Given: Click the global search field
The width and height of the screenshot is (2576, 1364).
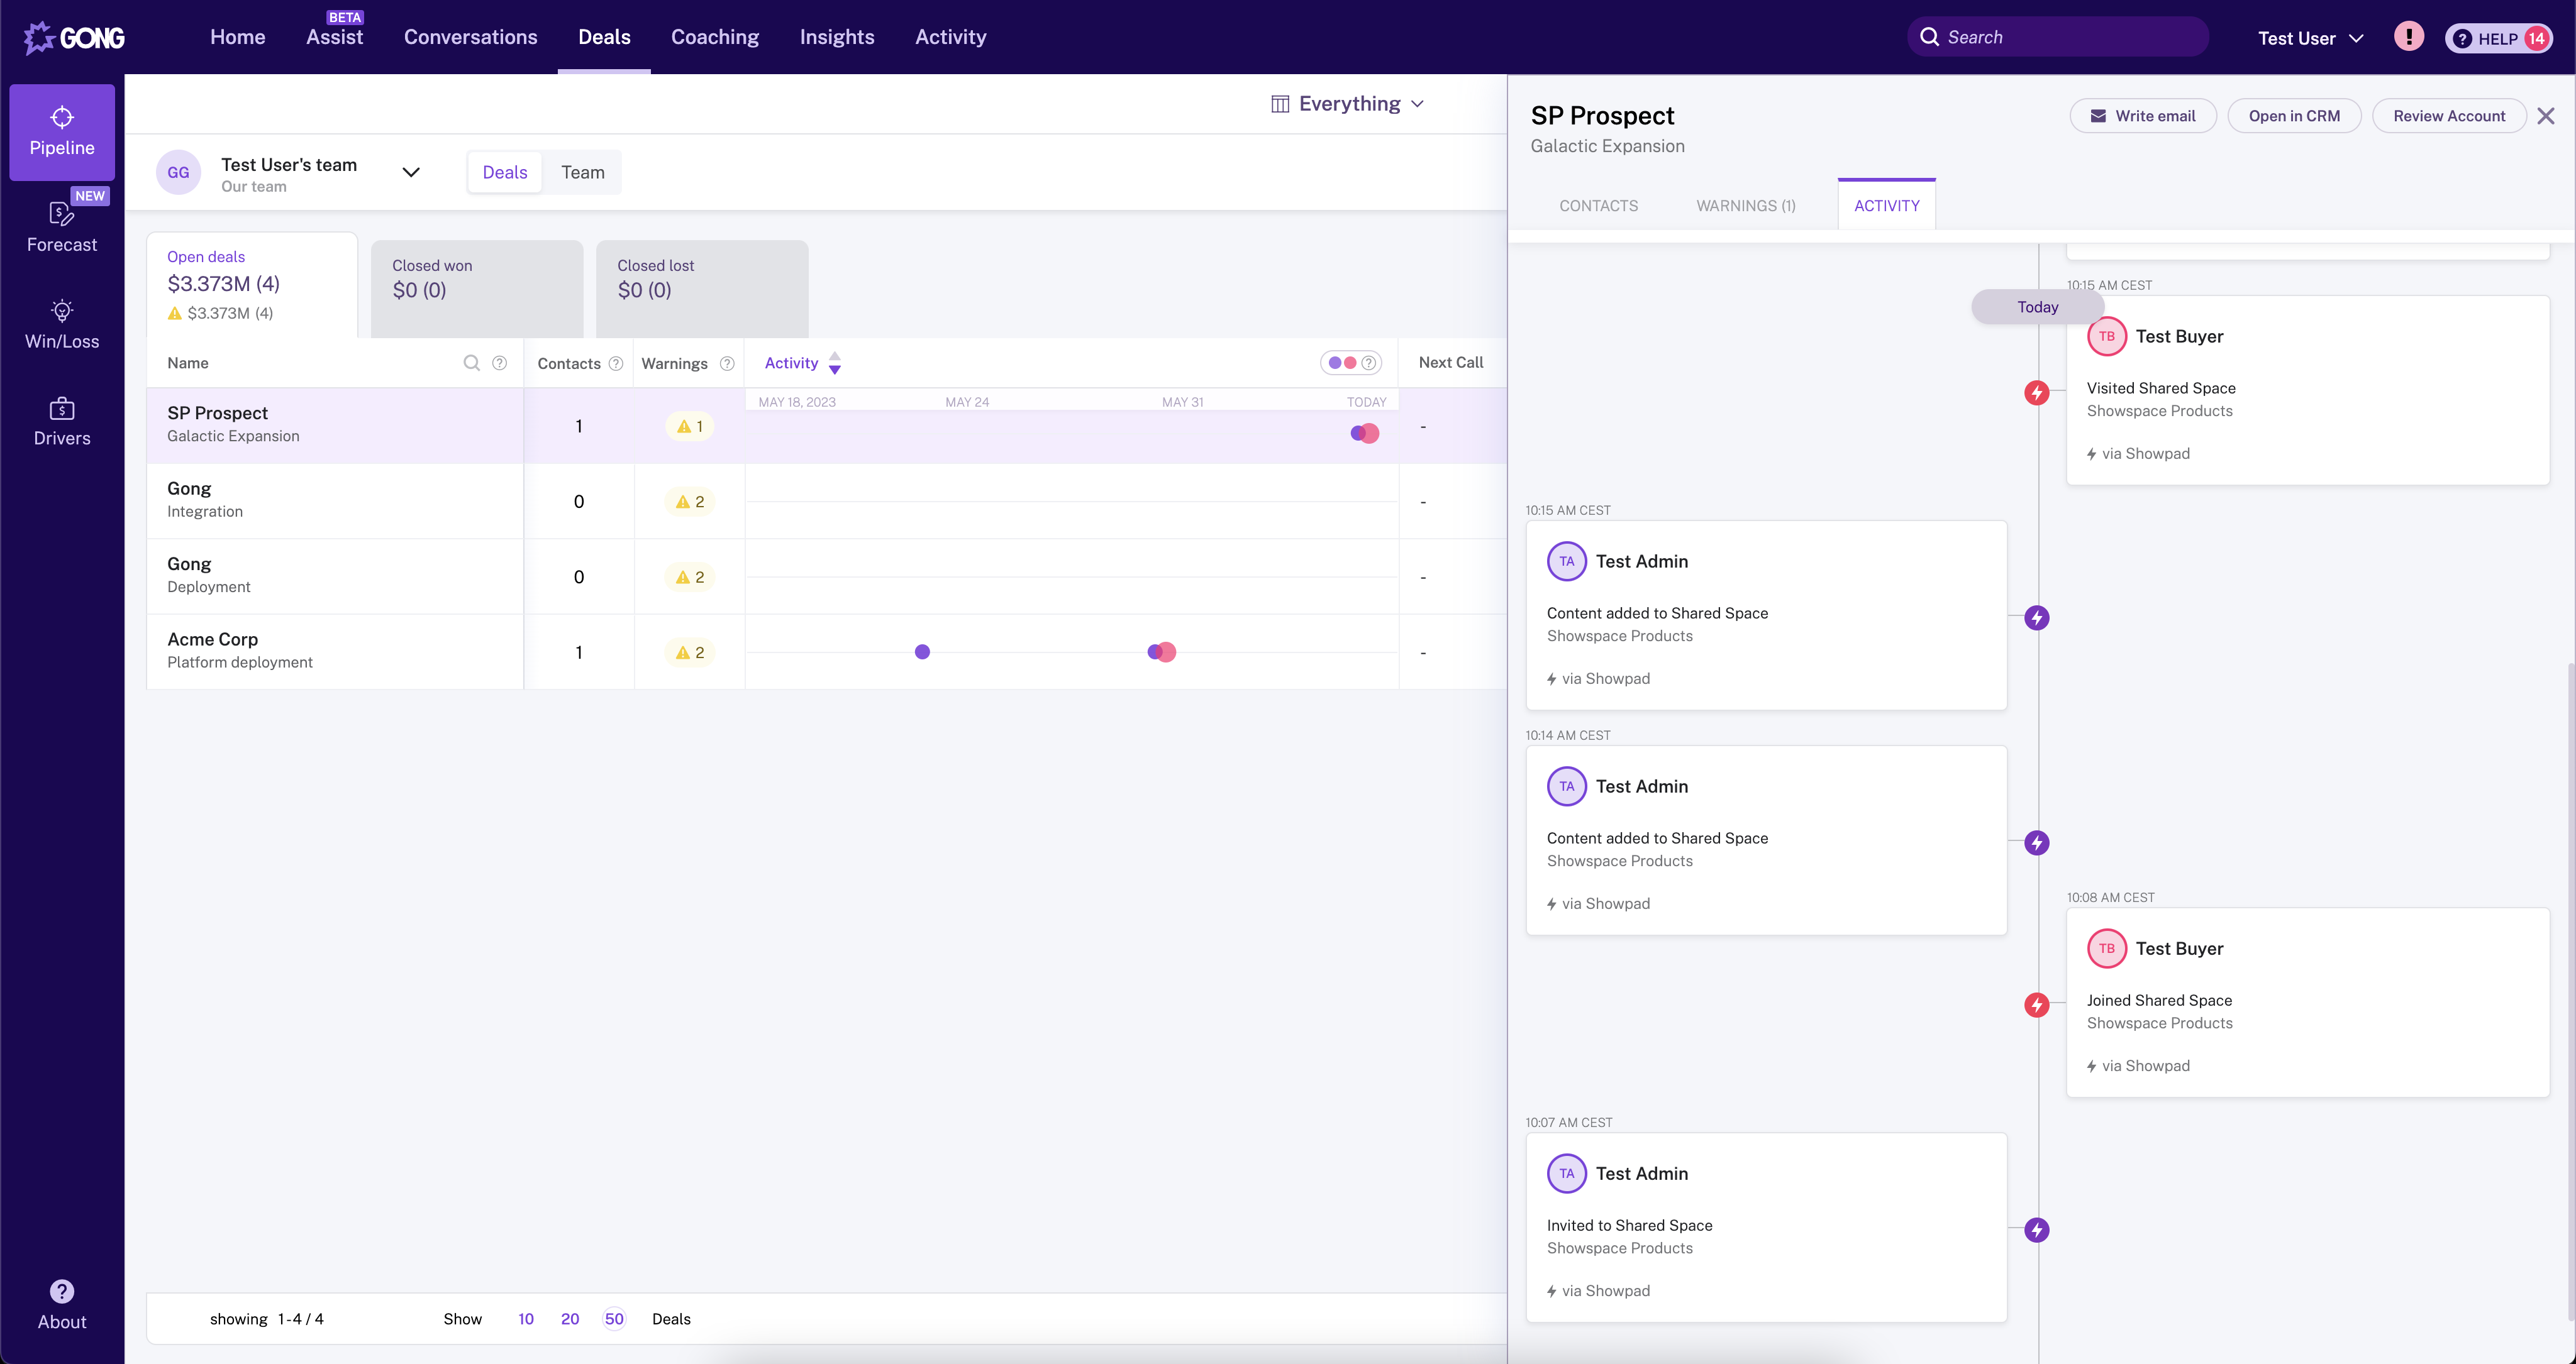Looking at the screenshot, I should tap(2057, 36).
